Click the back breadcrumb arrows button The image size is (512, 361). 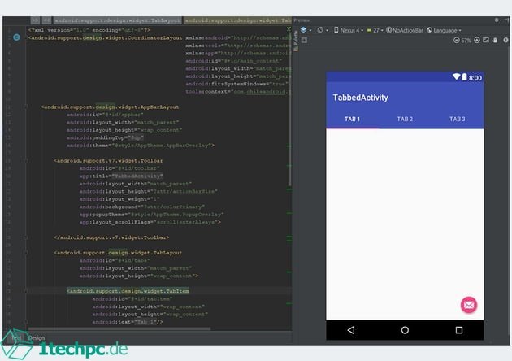pos(46,20)
